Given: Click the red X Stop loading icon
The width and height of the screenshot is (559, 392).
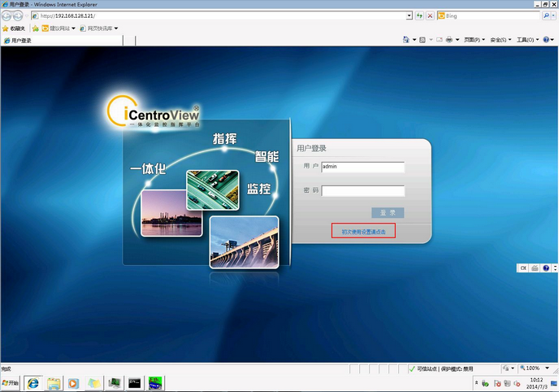Looking at the screenshot, I should coord(431,15).
